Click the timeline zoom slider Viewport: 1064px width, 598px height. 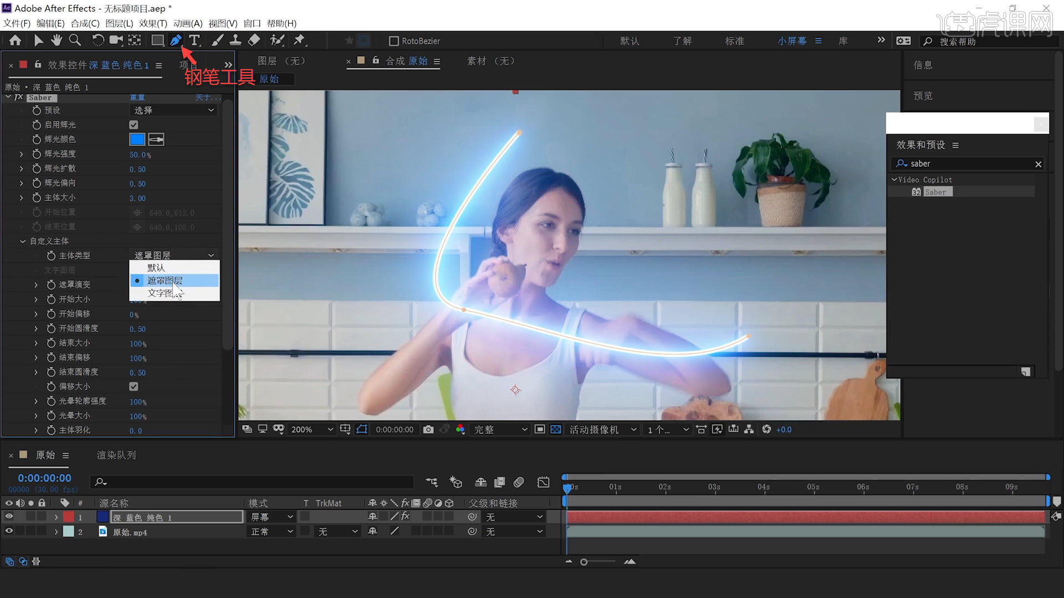(x=584, y=562)
